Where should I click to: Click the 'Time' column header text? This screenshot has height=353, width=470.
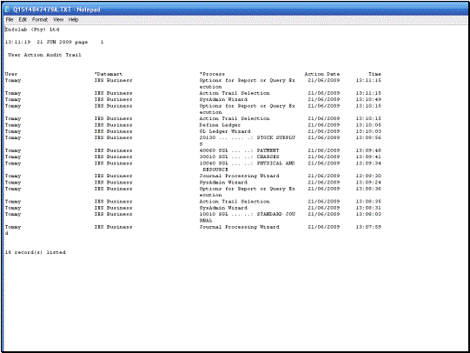(374, 74)
